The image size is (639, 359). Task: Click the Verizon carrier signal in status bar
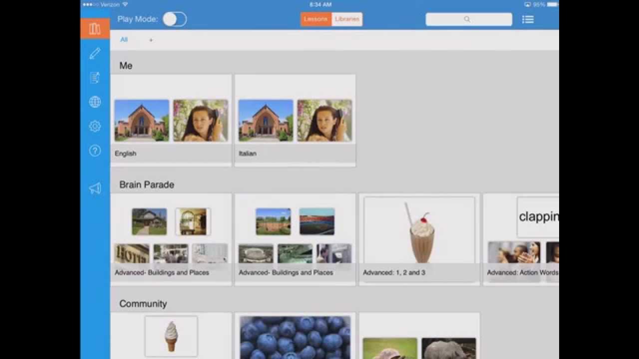coord(105,4)
